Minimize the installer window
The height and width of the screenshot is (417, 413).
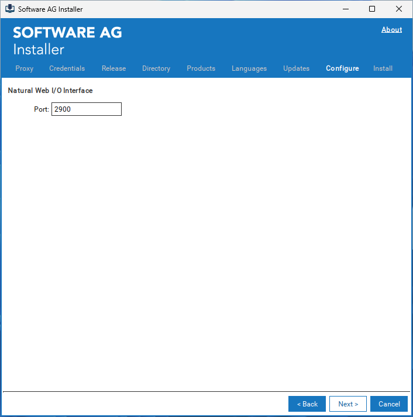(x=346, y=9)
